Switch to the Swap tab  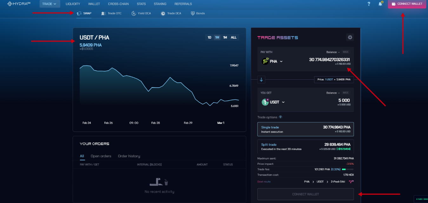(84, 13)
